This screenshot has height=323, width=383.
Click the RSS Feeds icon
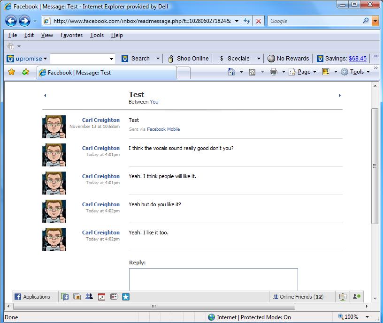[x=252, y=72]
